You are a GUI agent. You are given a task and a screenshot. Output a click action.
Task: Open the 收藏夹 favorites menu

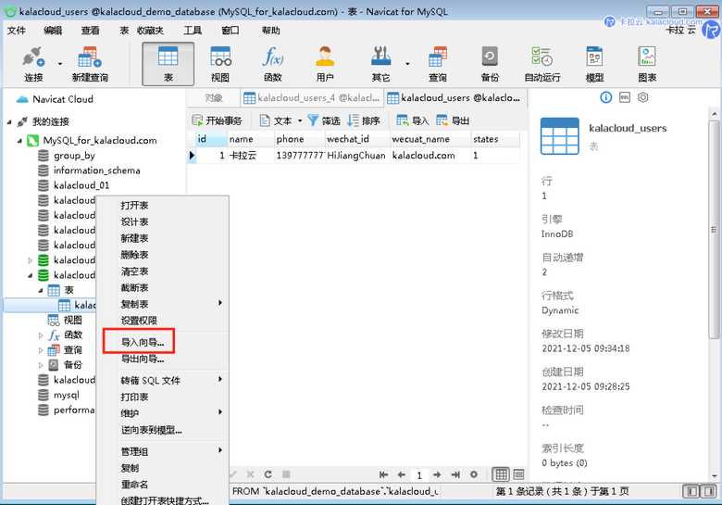click(x=150, y=31)
